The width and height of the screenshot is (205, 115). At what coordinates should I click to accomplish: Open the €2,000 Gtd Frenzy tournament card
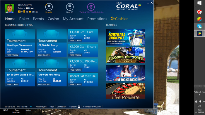52,43
